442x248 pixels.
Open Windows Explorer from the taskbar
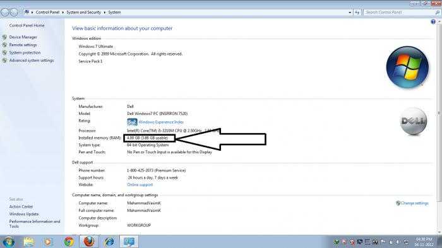pos(29,242)
